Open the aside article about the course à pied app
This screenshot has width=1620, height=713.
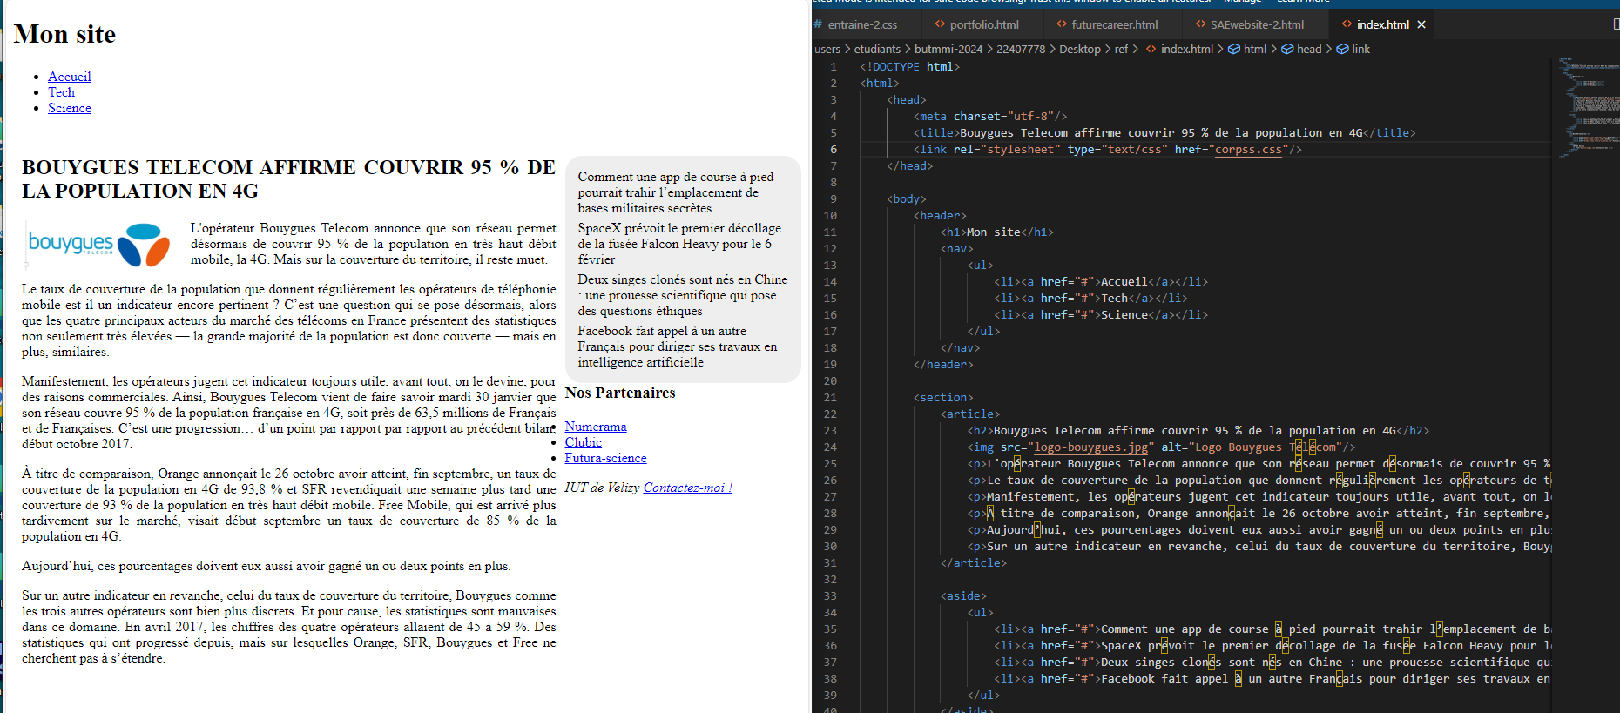point(676,192)
